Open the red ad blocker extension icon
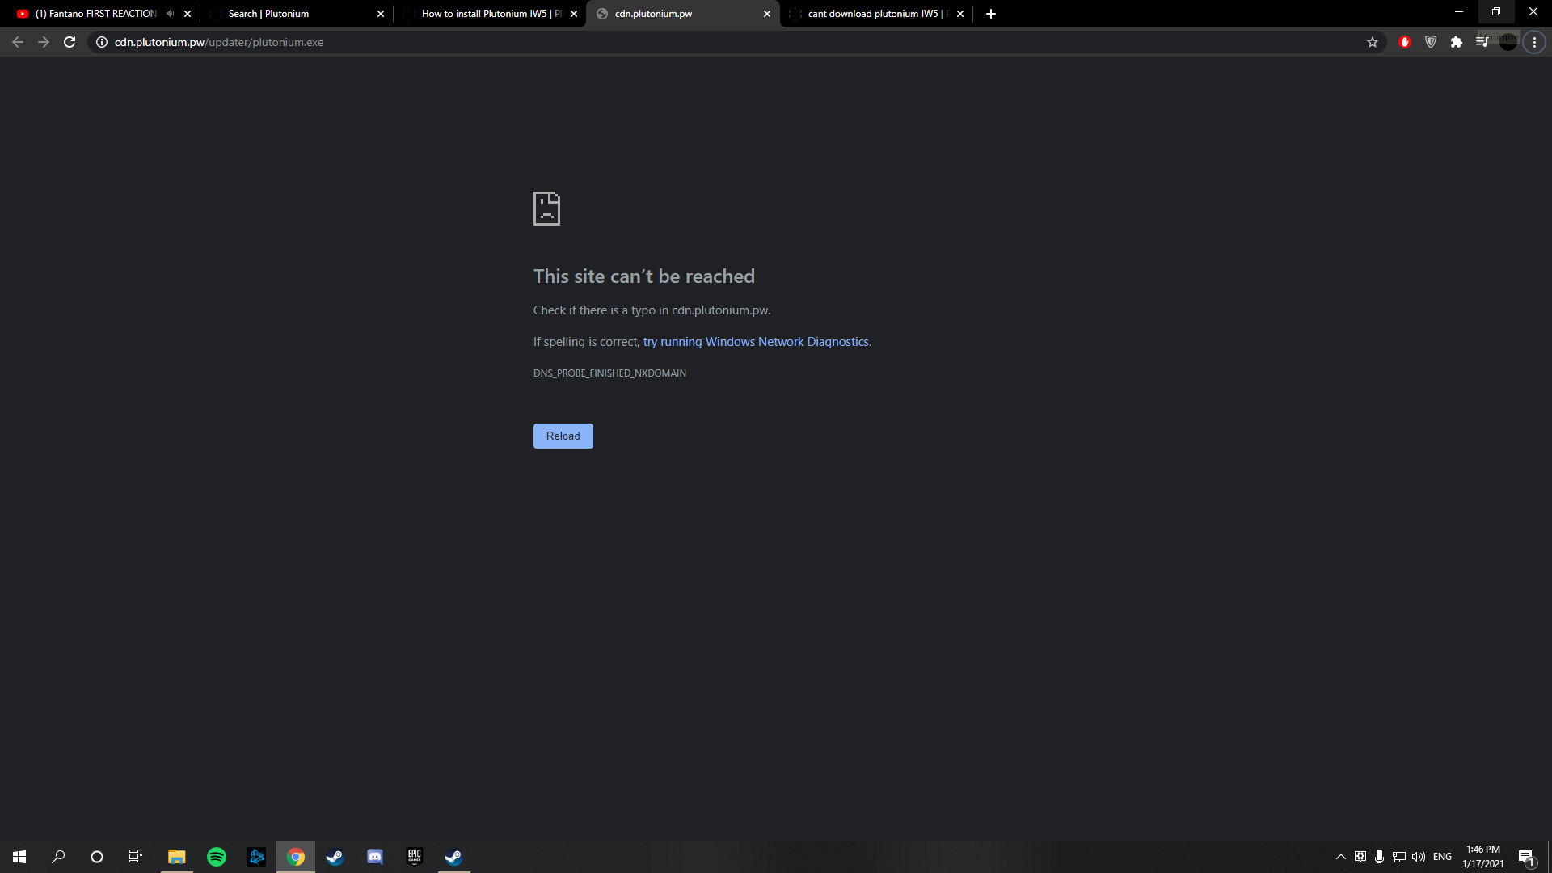 pyautogui.click(x=1405, y=42)
